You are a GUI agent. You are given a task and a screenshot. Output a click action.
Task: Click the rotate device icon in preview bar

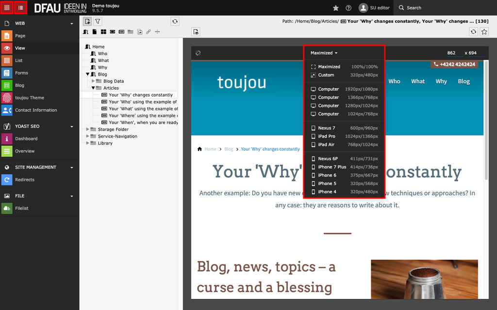[x=198, y=53]
